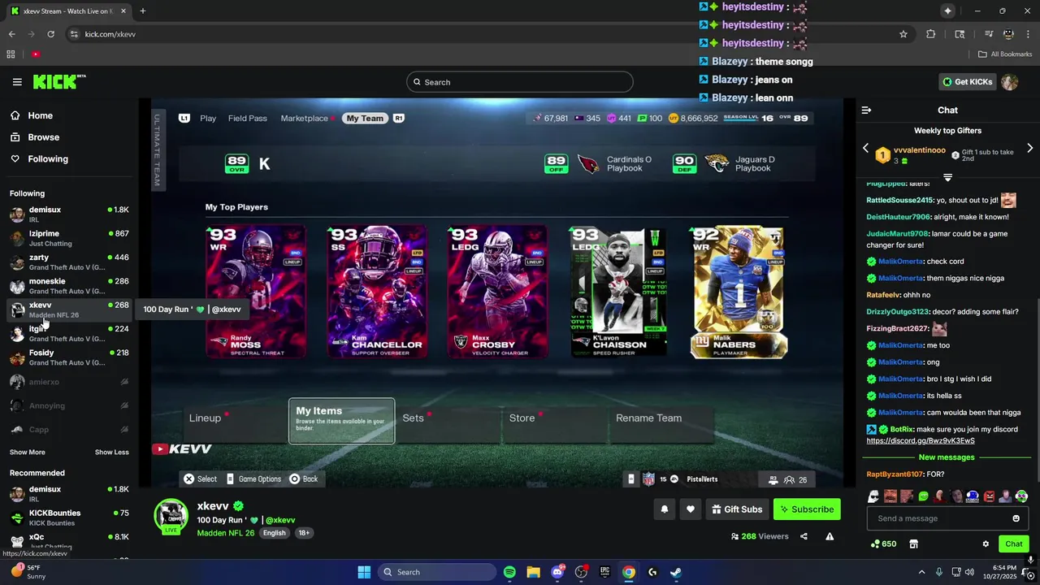This screenshot has width=1040, height=585.
Task: Click the Windows taskbar Search box
Action: click(x=437, y=572)
